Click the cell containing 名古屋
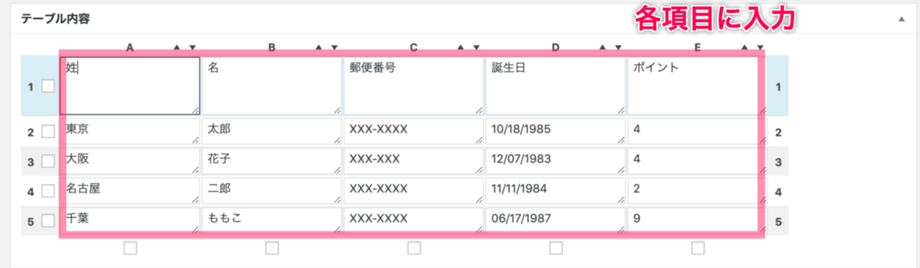 tap(130, 191)
